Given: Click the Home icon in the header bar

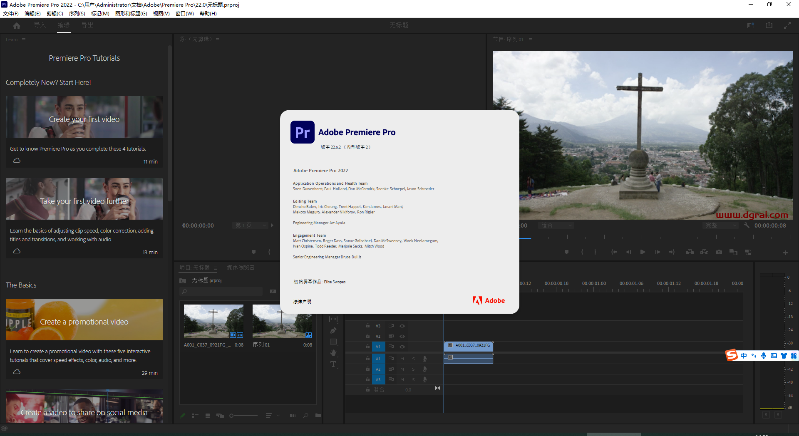Looking at the screenshot, I should click(16, 25).
